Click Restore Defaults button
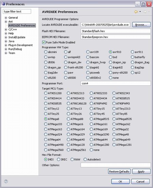The width and height of the screenshot is (153, 188). pos(119,171)
